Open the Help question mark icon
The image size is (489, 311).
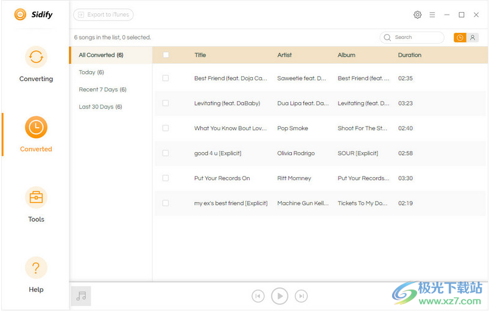[x=36, y=268]
